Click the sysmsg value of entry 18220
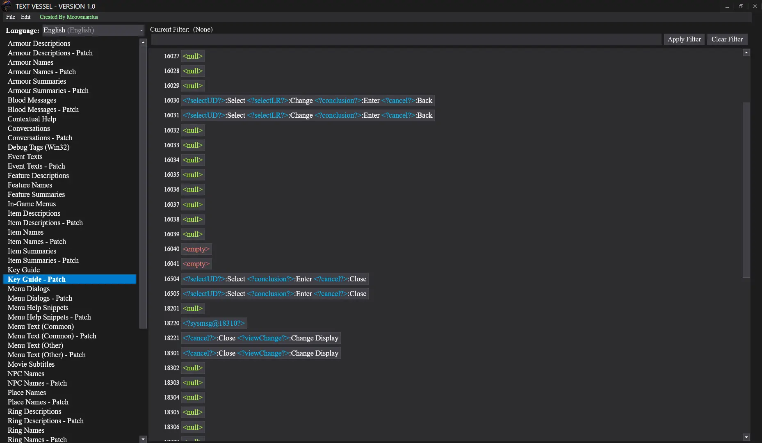This screenshot has width=762, height=443. [214, 323]
